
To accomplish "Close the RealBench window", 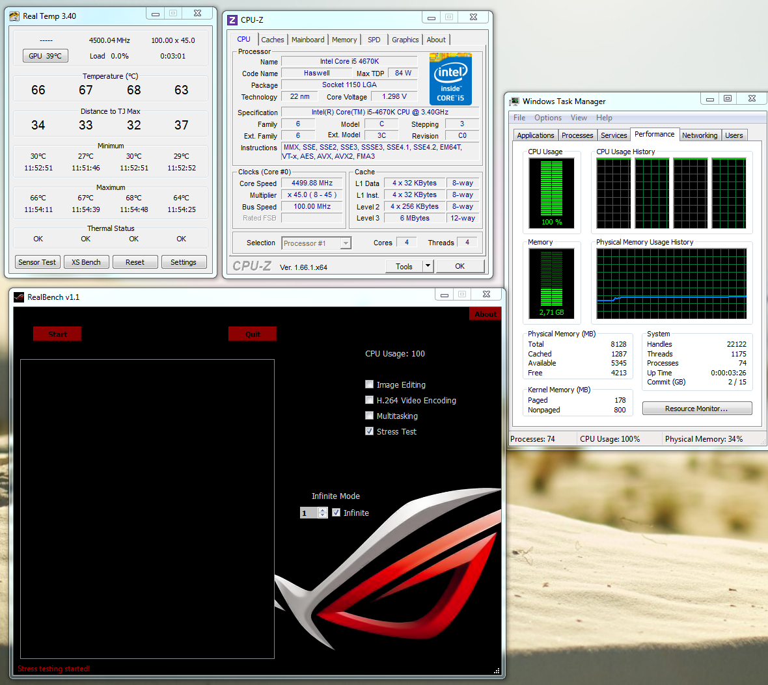I will [x=486, y=294].
